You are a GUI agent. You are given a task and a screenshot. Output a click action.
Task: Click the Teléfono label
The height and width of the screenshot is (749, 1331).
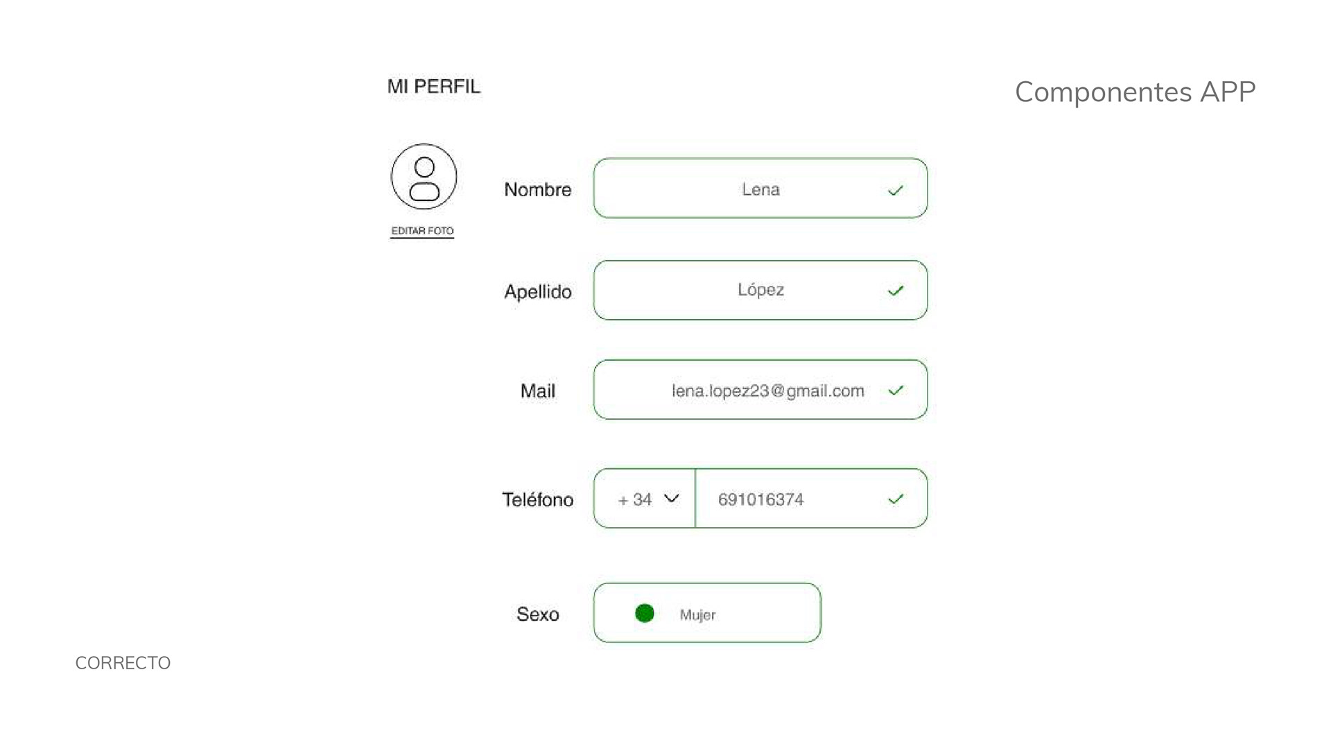click(x=538, y=499)
